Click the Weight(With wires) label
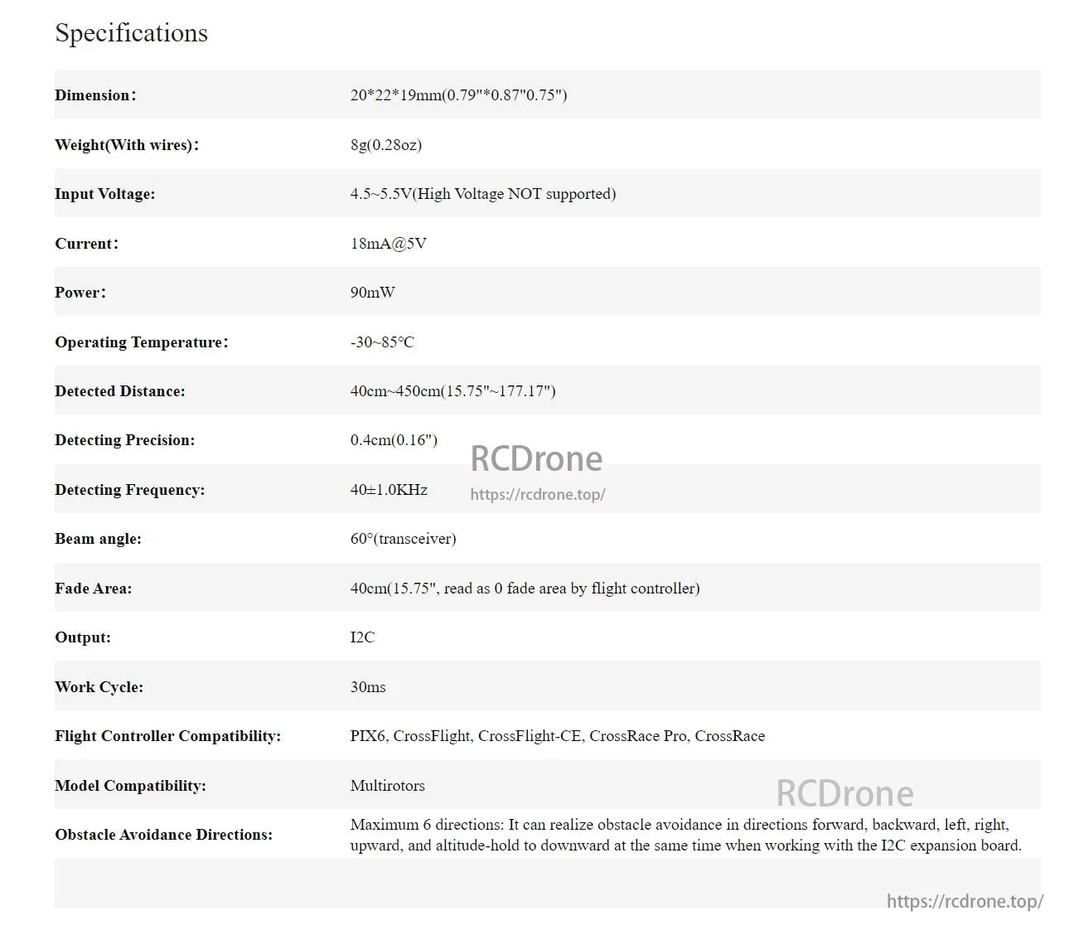Viewport: 1074px width, 940px height. click(x=127, y=145)
